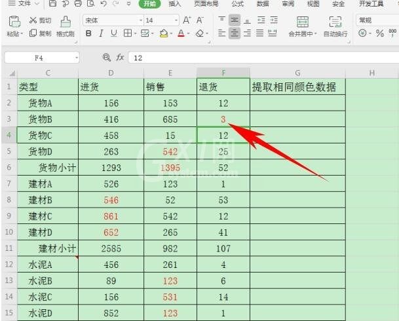Click the currency format icon

(362, 33)
